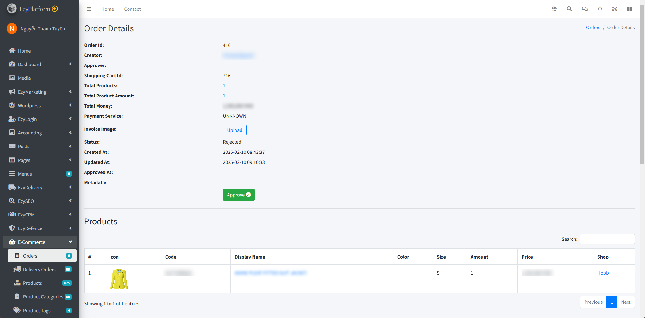Toggle fullscreen expand icon
Viewport: 645px width, 318px height.
tap(615, 9)
